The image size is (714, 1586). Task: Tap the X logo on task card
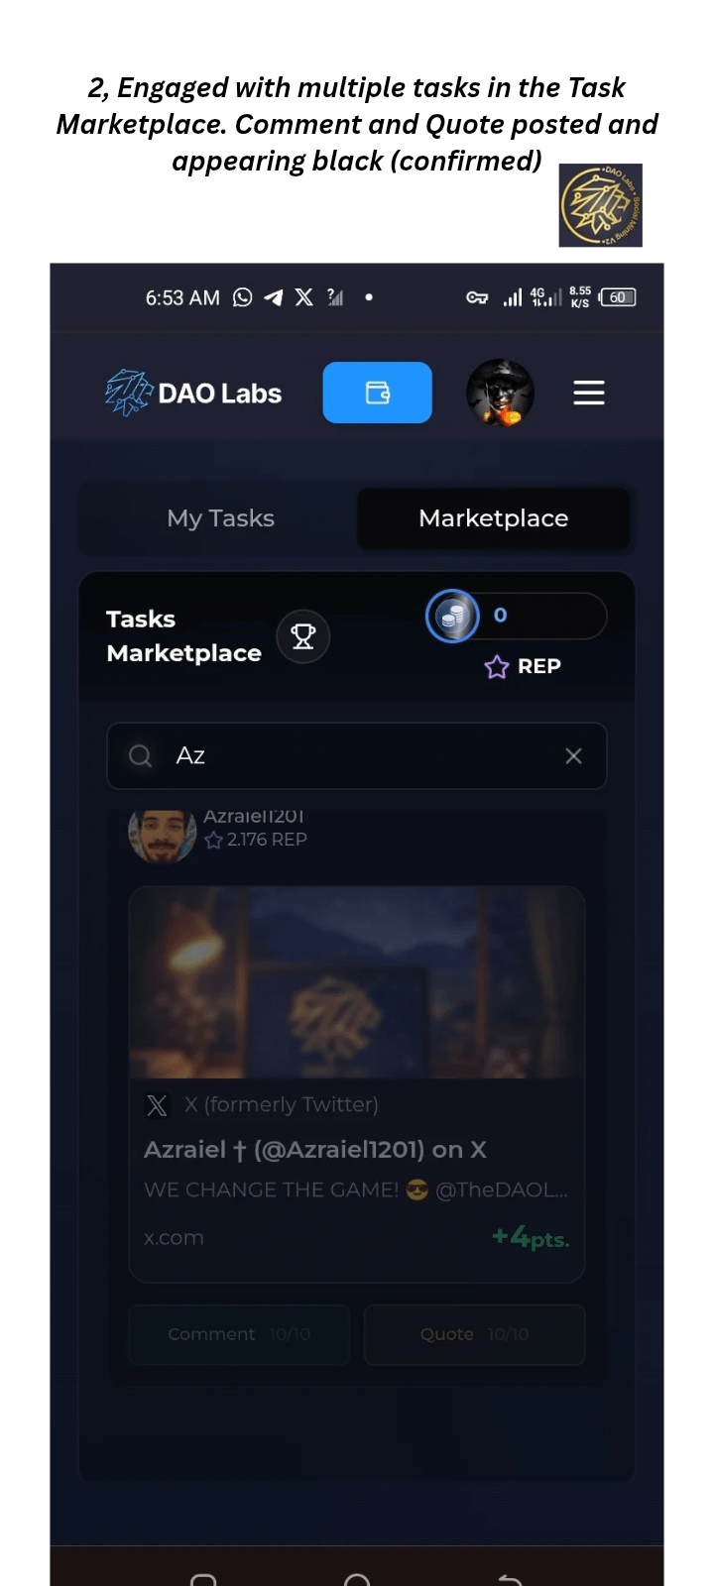(x=157, y=1105)
